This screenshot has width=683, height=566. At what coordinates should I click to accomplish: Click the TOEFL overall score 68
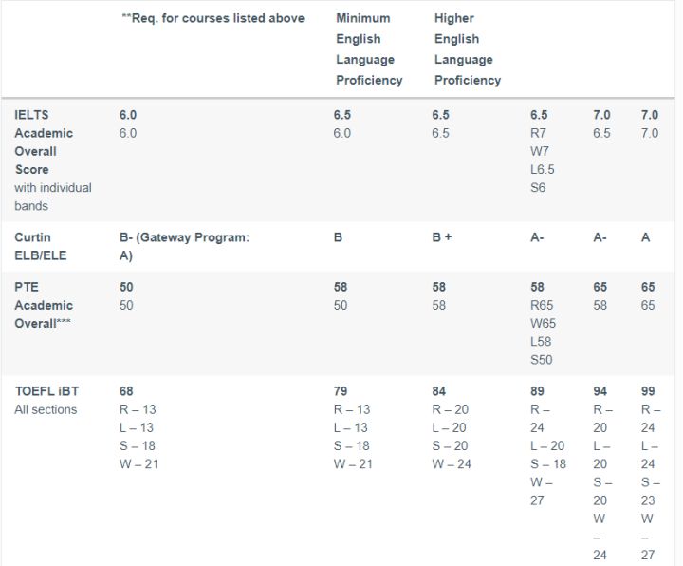[x=127, y=391]
